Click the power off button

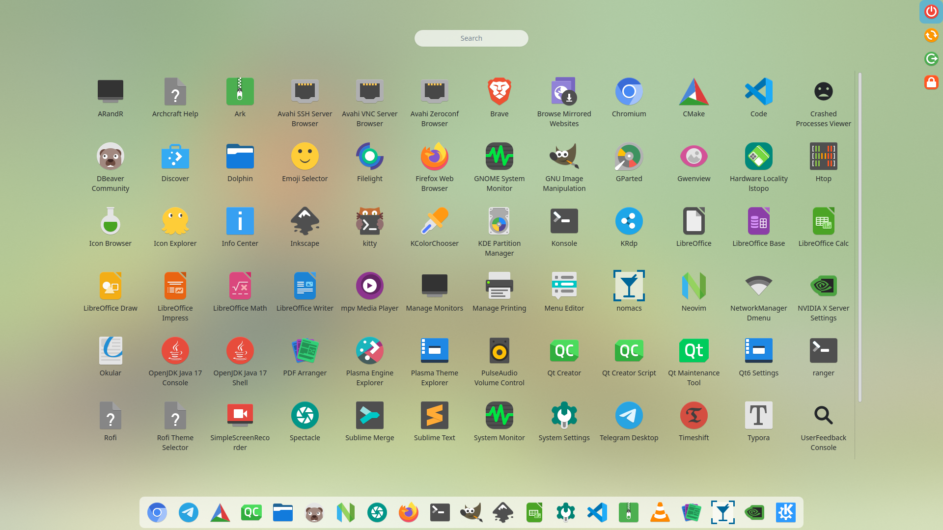931,11
